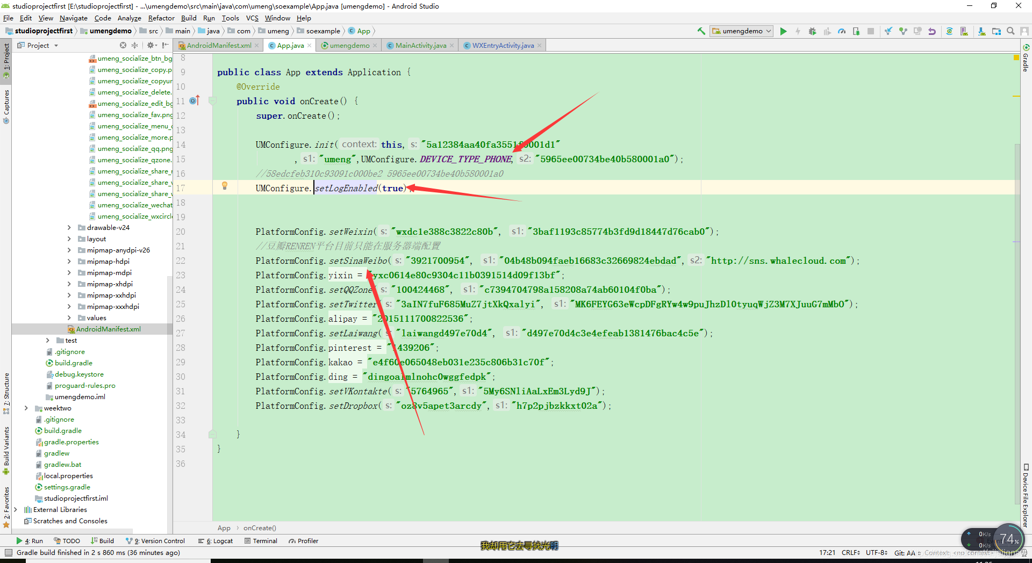Toggle the Device File Explorer panel
This screenshot has height=563, width=1032.
pyautogui.click(x=1026, y=495)
